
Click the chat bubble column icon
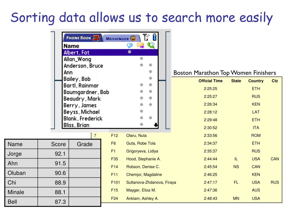[130, 45]
